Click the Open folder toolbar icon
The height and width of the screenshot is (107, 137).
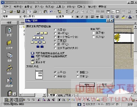click(11, 12)
